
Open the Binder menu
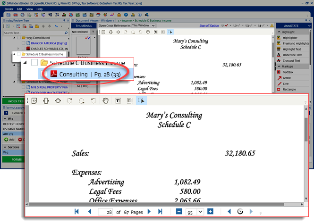tap(8, 9)
